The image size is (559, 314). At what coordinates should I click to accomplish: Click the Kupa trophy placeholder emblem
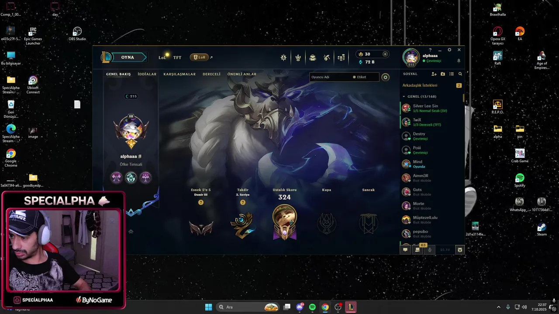(327, 223)
